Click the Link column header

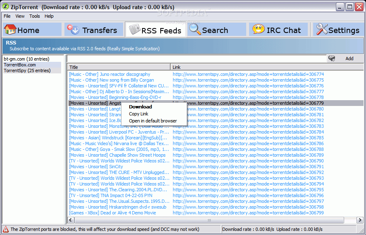coord(267,67)
